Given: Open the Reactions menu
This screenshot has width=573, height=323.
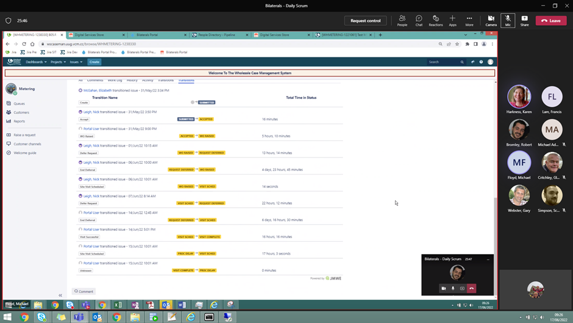Looking at the screenshot, I should (436, 21).
